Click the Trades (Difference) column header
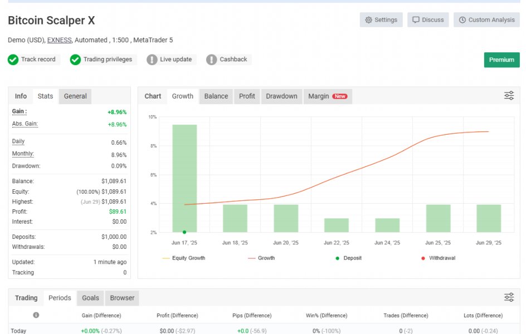 click(406, 315)
